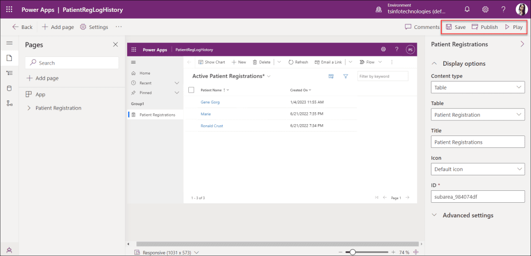This screenshot has width=531, height=256.
Task: Save the app
Action: [456, 27]
